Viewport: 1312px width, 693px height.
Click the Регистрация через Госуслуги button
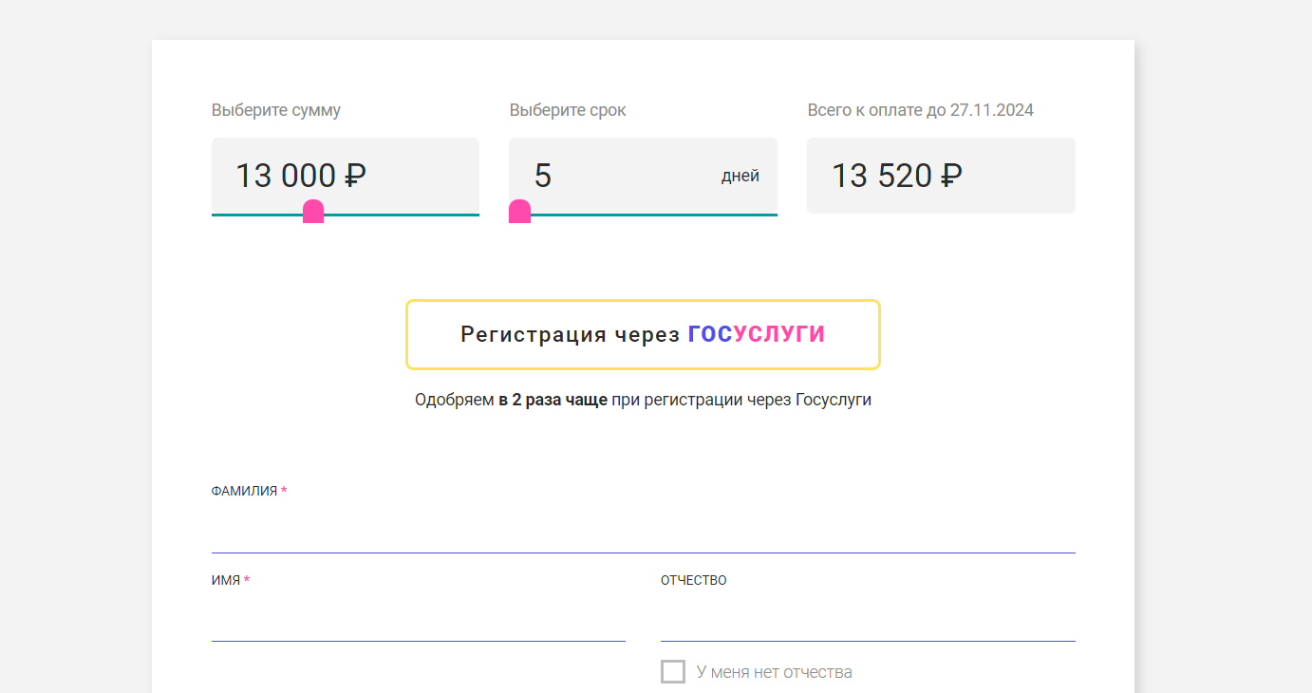(x=643, y=334)
